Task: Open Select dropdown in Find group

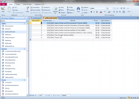Action: pos(85,13)
